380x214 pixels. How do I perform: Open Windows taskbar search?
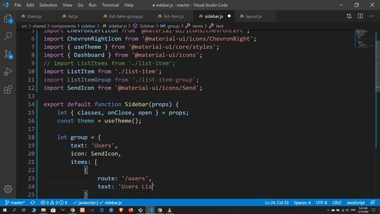(14, 210)
